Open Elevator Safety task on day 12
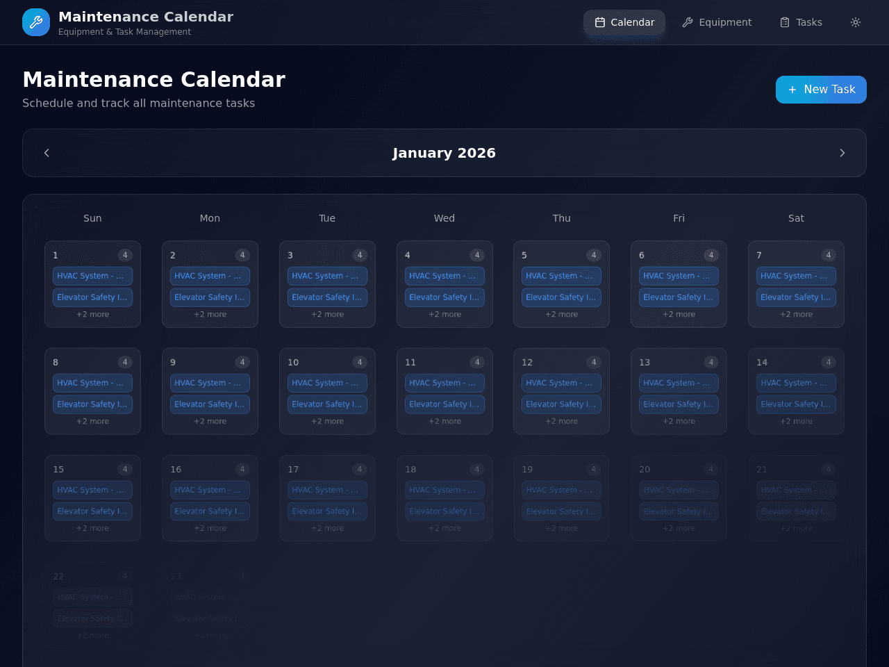The height and width of the screenshot is (667, 889). pos(561,404)
